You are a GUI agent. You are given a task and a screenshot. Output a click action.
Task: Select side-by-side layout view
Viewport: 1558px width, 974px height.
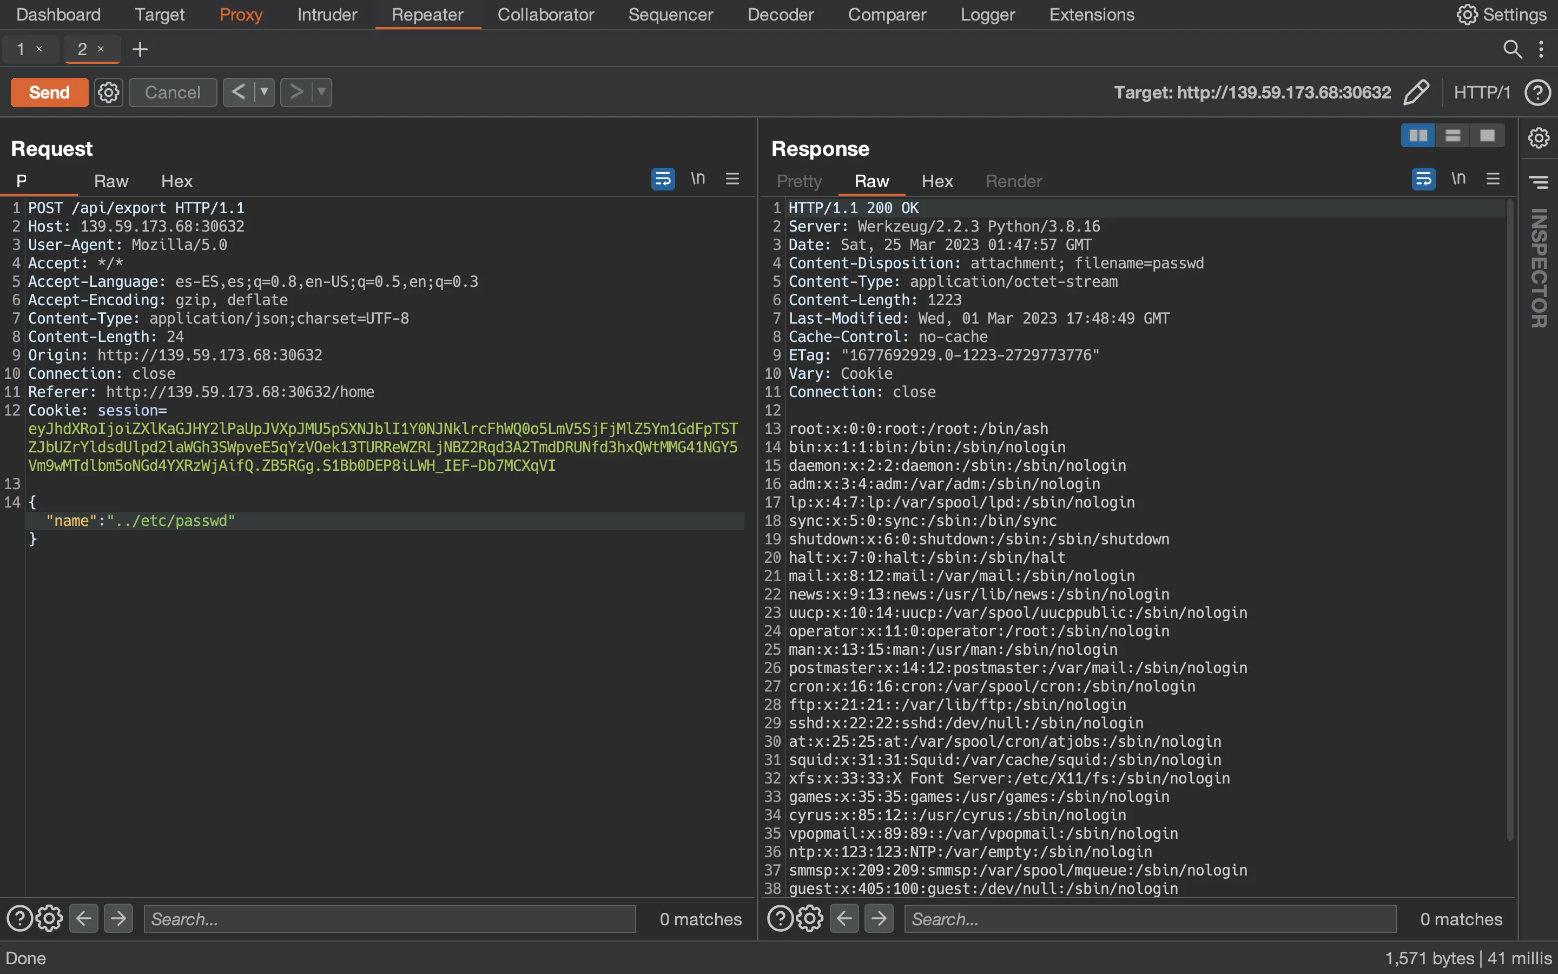(1418, 135)
